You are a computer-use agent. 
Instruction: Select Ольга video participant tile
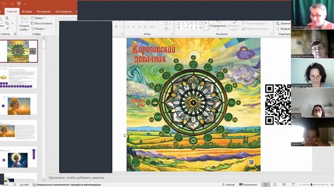point(313,15)
